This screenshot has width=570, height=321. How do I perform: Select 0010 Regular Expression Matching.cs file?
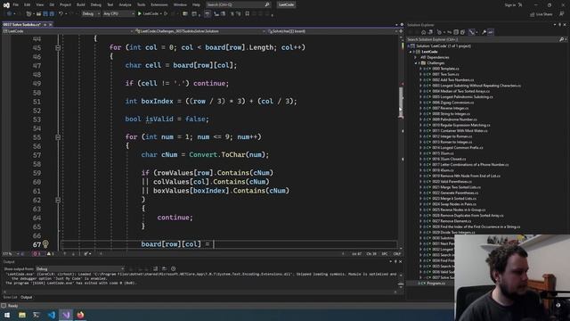click(461, 125)
